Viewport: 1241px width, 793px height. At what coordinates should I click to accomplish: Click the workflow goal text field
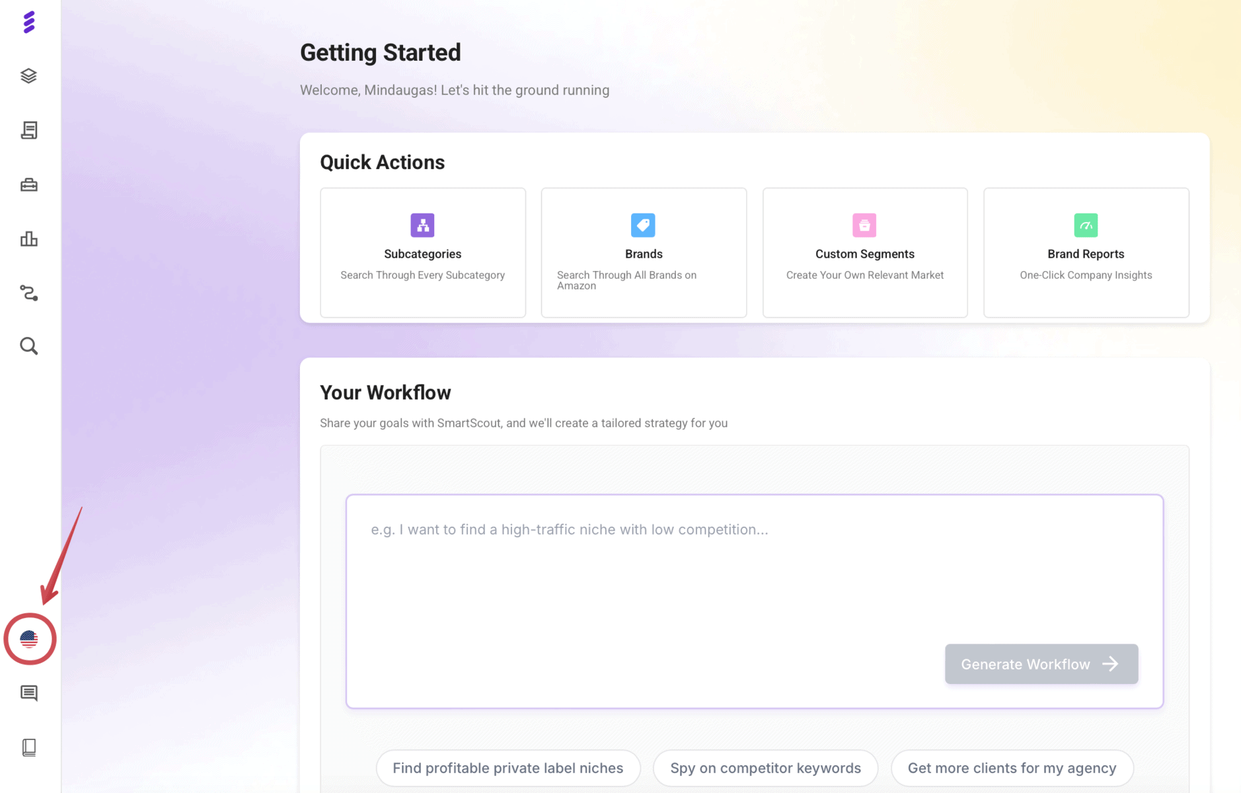tap(753, 568)
